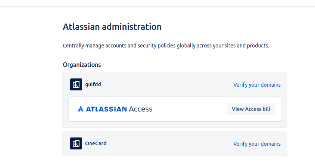Image resolution: width=315 pixels, height=164 pixels.
Task: Click the gray gap between organization cards
Action: pos(175,129)
